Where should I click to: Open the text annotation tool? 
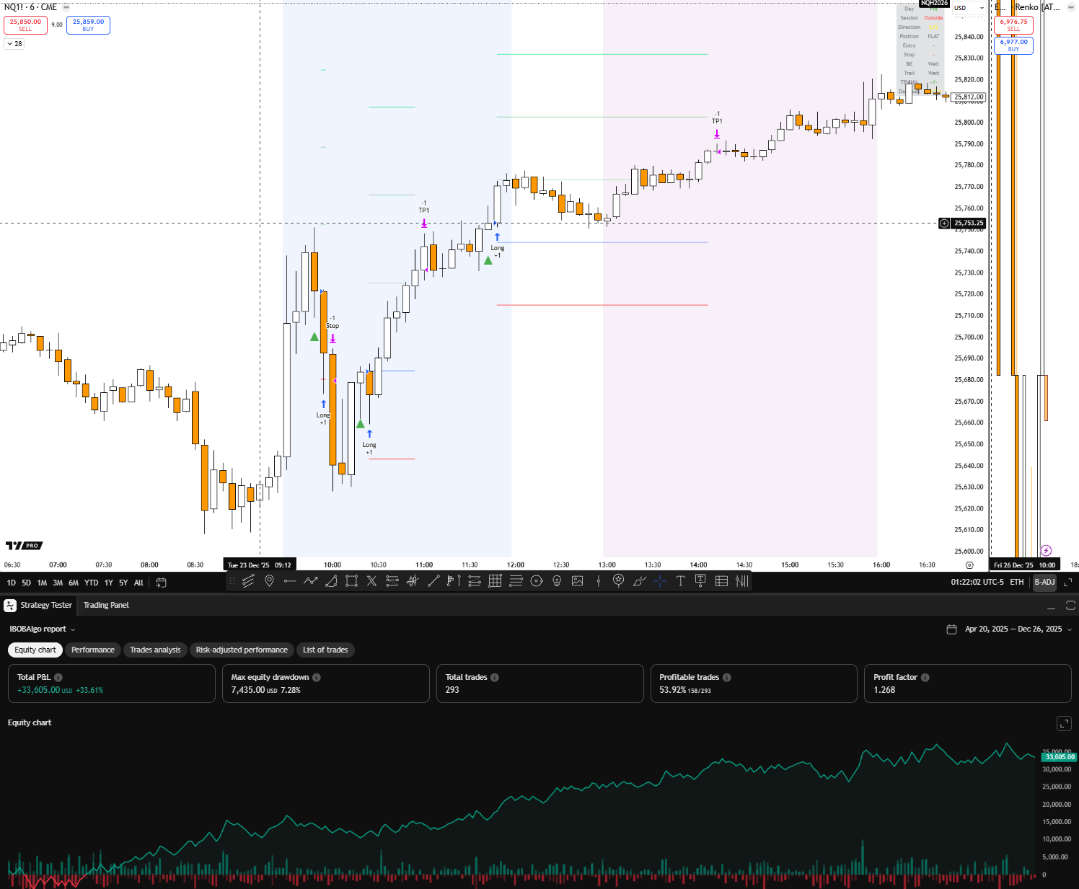pyautogui.click(x=680, y=581)
